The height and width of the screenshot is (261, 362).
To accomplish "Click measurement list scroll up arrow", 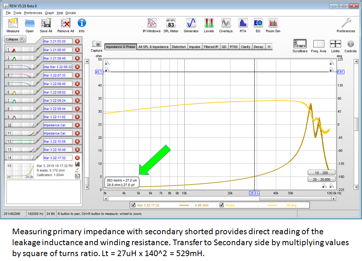I will tap(87, 61).
